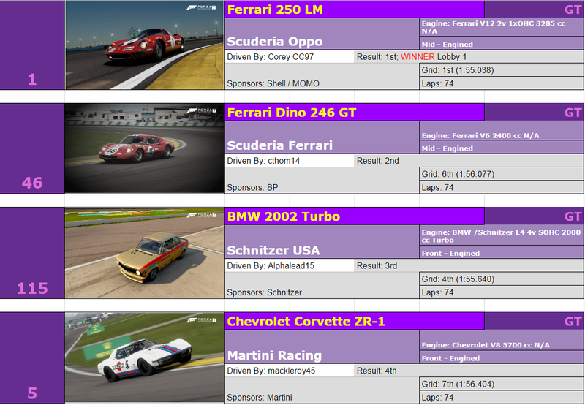Select 'Laps: 74' for Scuderia Ferrari
The image size is (585, 405).
pyautogui.click(x=502, y=187)
